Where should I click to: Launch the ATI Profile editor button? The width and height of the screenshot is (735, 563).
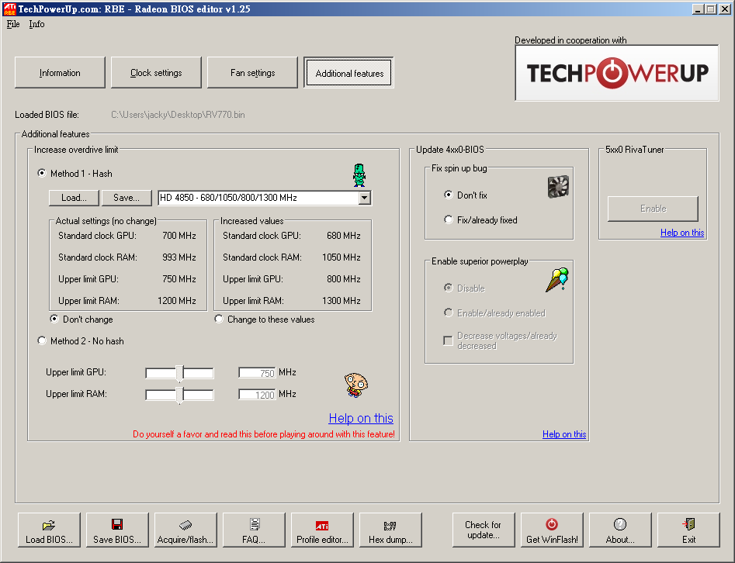pos(322,530)
